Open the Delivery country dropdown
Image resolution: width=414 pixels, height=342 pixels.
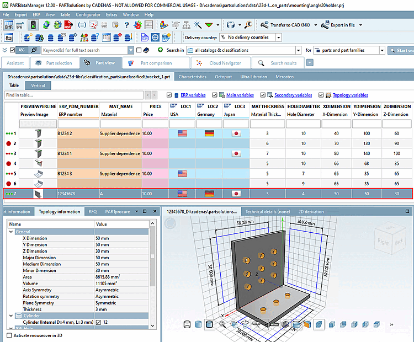click(278, 38)
